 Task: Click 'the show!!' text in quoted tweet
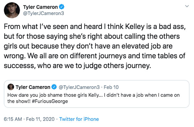[19, 101]
